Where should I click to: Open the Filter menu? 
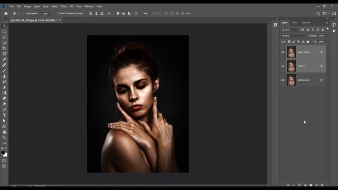tap(64, 6)
